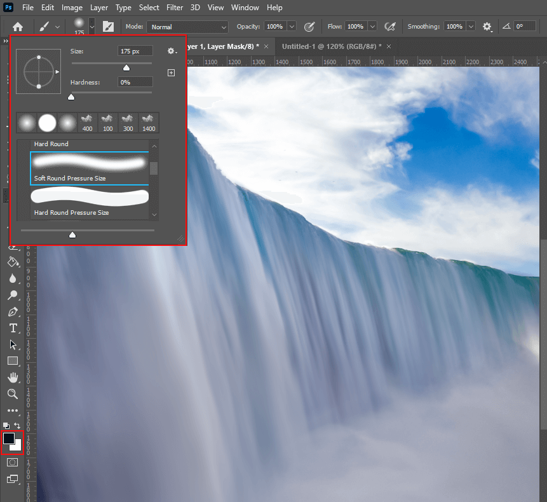Enable airbrush-style build-up effects
The image size is (547, 502).
[390, 27]
